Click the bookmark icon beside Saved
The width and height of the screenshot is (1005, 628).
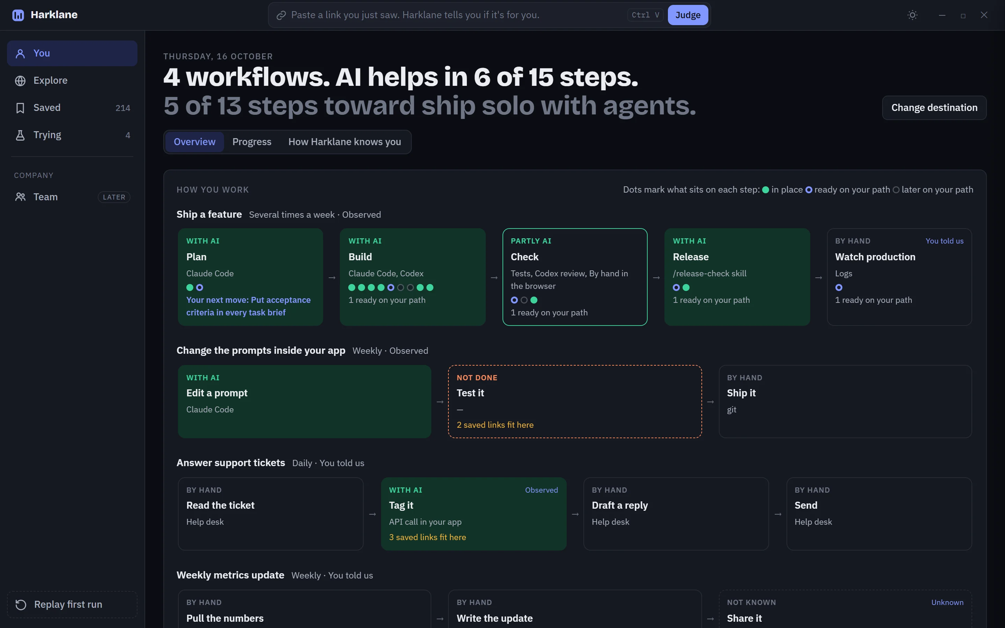pos(20,108)
